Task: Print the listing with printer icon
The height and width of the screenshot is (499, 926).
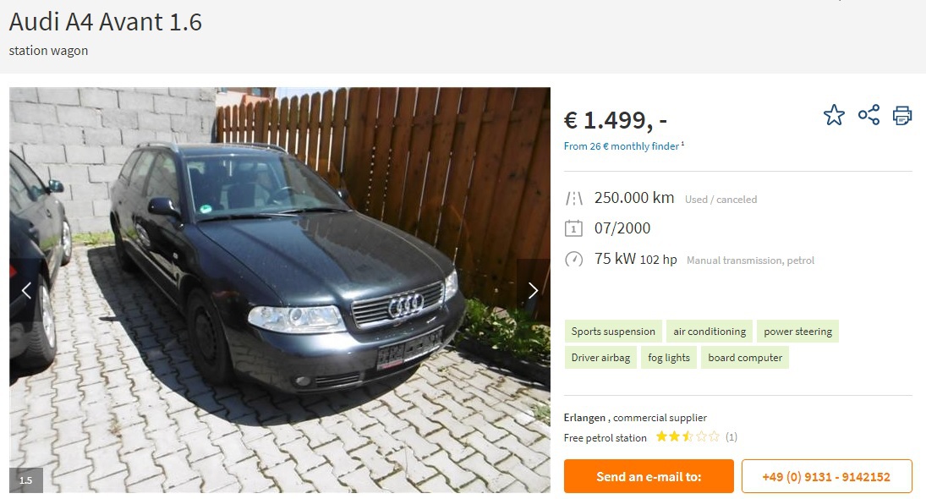Action: click(x=902, y=115)
